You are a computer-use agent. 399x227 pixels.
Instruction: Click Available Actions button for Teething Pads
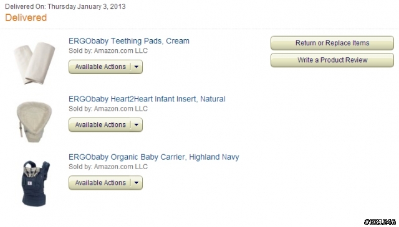[x=100, y=67]
